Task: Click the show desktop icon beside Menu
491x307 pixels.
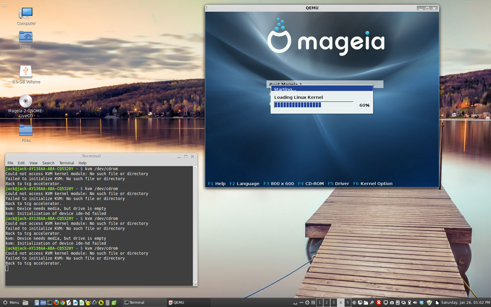Action: [x=26, y=303]
